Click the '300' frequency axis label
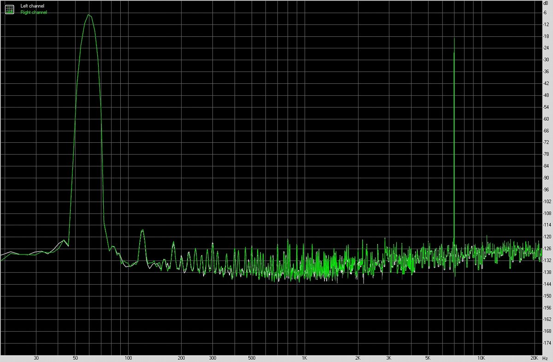This screenshot has height=362, width=553. point(212,357)
